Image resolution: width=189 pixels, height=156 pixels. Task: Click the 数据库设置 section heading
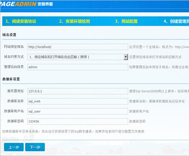pos(11,79)
